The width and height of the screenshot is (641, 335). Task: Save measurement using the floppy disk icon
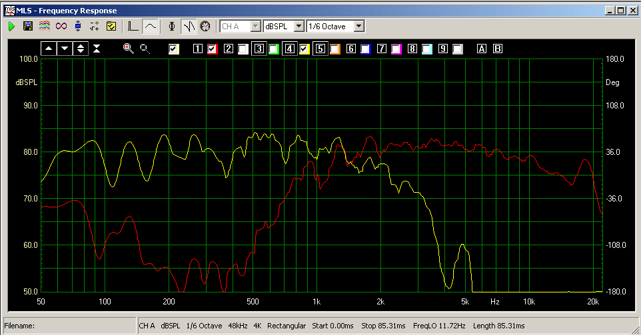click(x=28, y=27)
